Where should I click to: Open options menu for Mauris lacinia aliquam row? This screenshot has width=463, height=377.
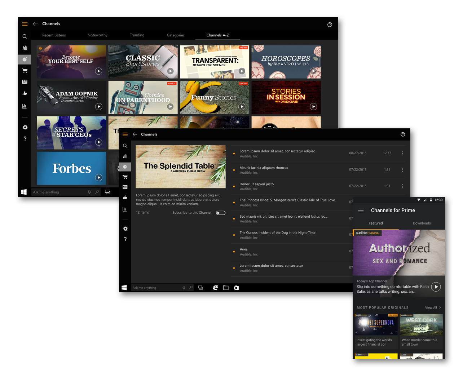tap(402, 170)
